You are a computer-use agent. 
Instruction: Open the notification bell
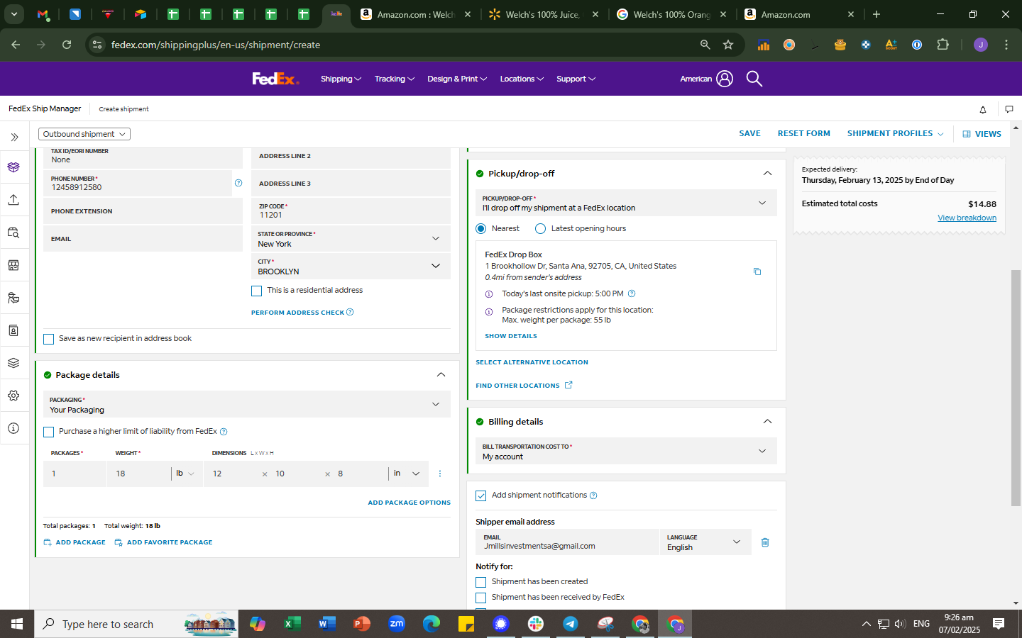(x=983, y=109)
